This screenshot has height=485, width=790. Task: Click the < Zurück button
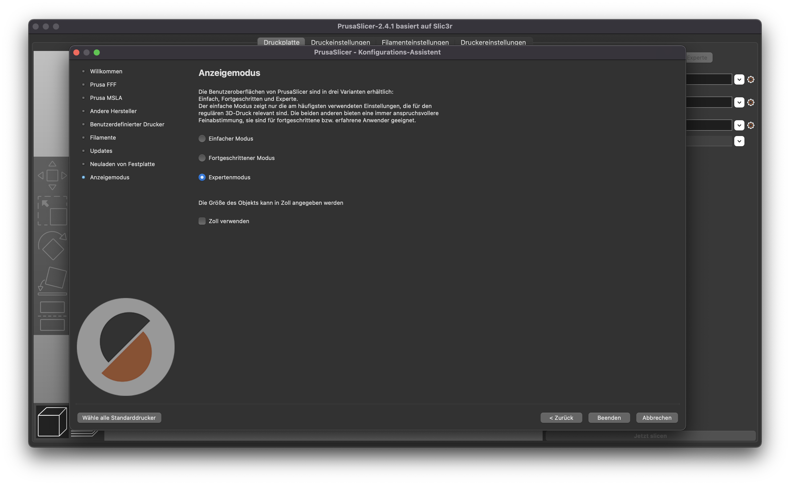(561, 417)
